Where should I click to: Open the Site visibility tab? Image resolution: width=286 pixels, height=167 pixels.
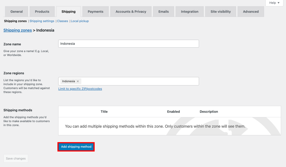click(x=221, y=12)
